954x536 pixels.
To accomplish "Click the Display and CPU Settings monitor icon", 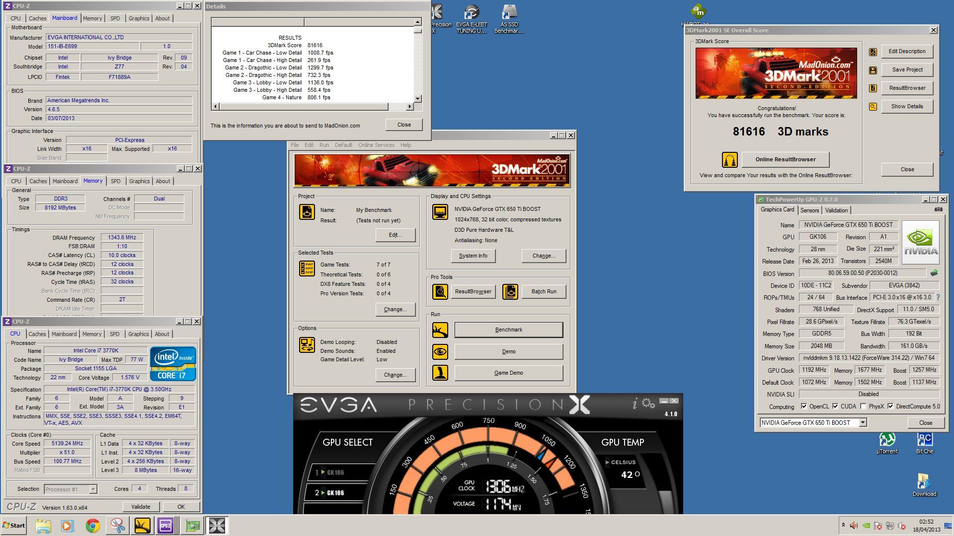I will pos(440,212).
